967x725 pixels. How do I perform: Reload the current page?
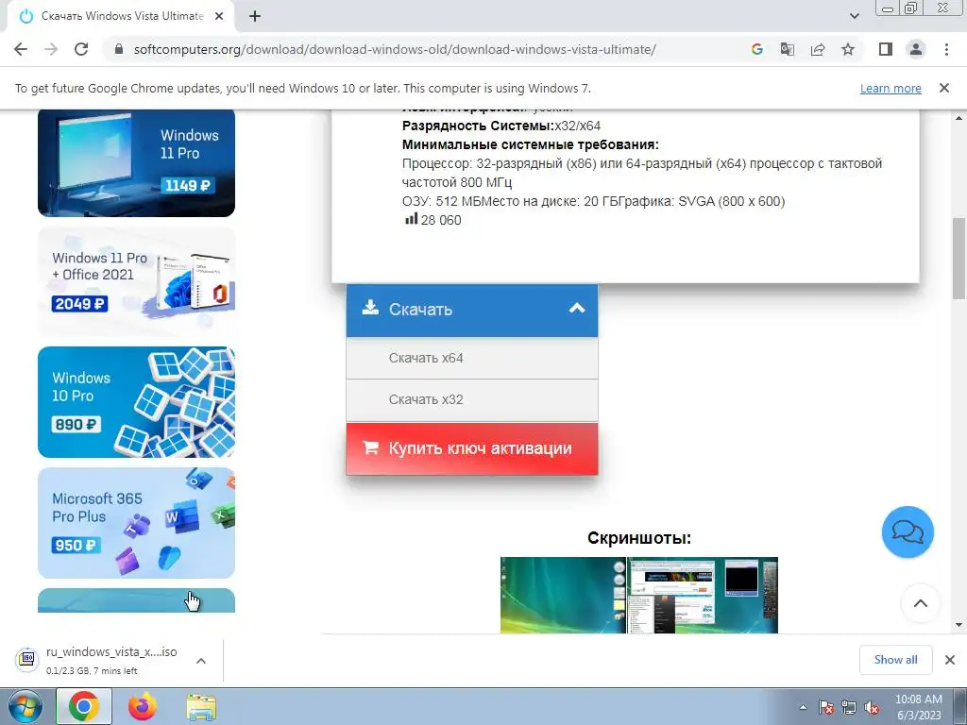click(x=81, y=49)
